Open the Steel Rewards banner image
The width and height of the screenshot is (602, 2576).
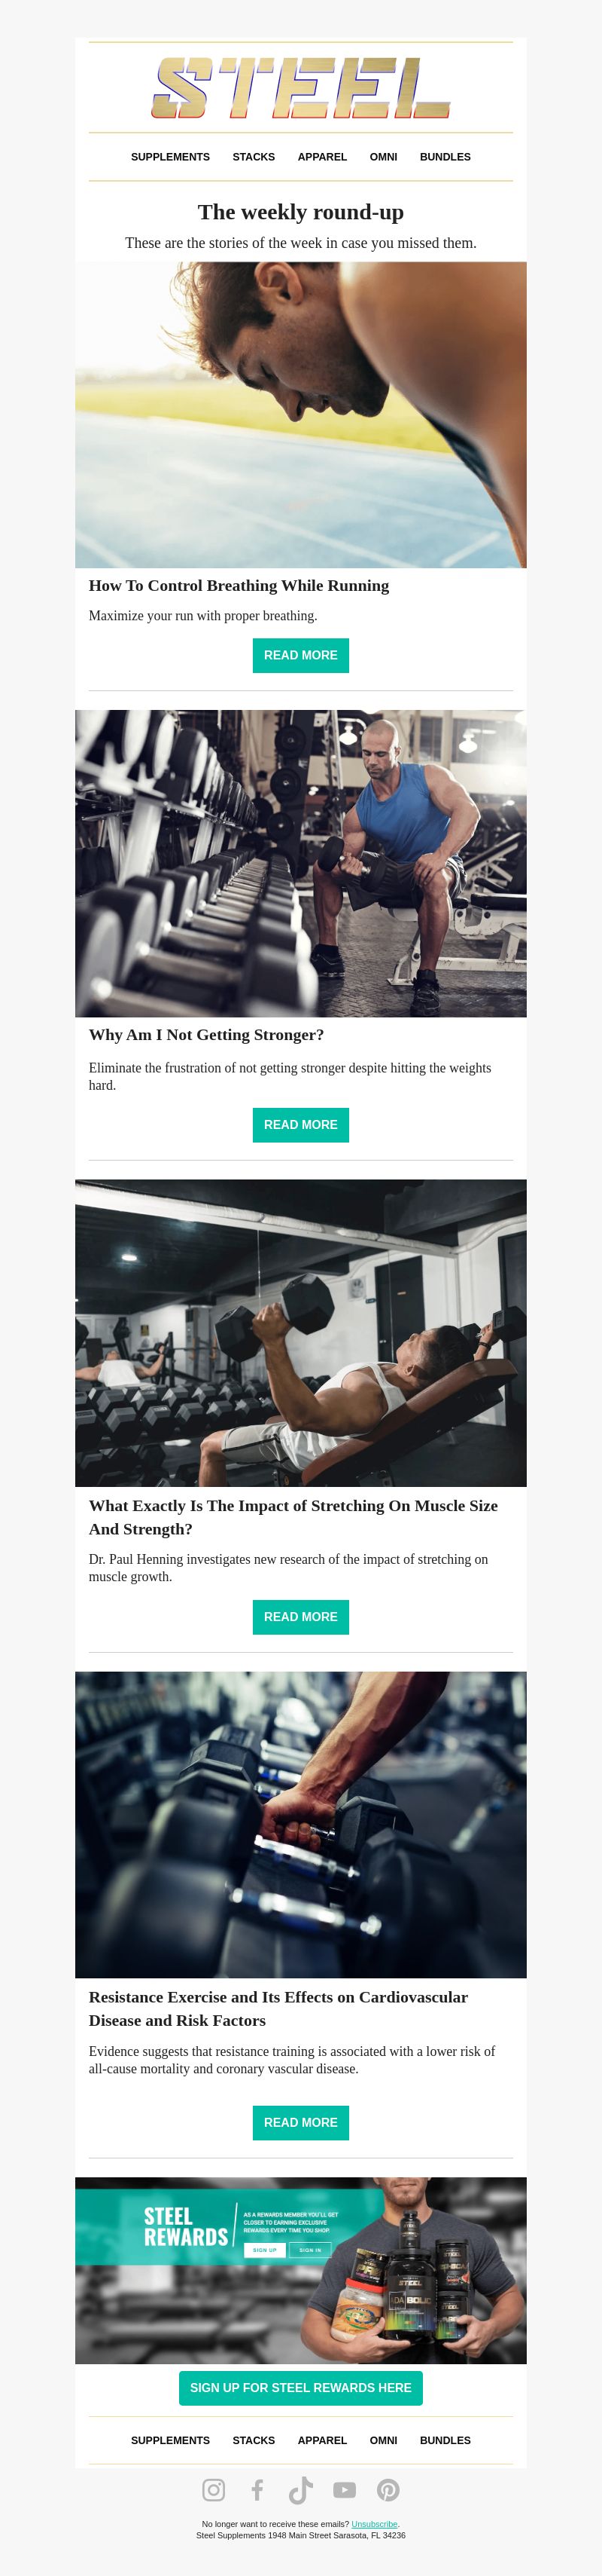(300, 2270)
